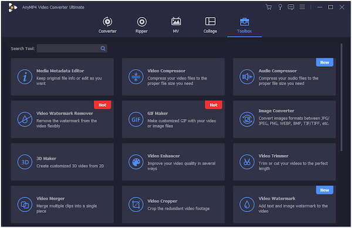Click "Compress your audio files" description

[288, 81]
